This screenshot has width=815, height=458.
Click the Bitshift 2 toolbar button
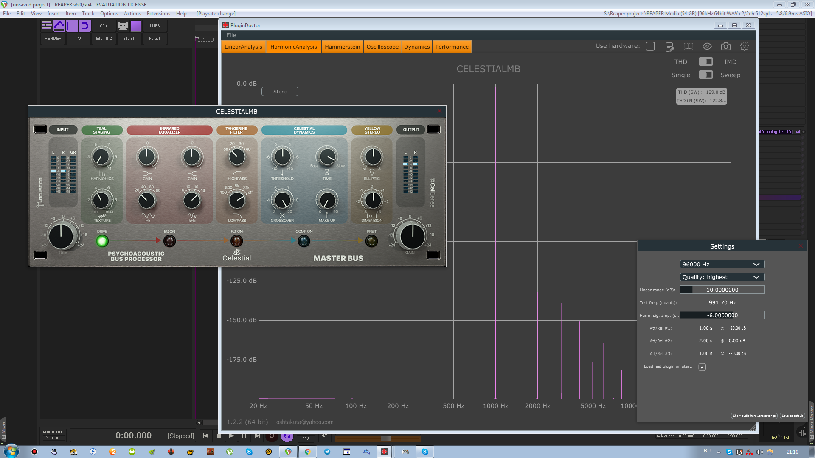[x=104, y=39]
